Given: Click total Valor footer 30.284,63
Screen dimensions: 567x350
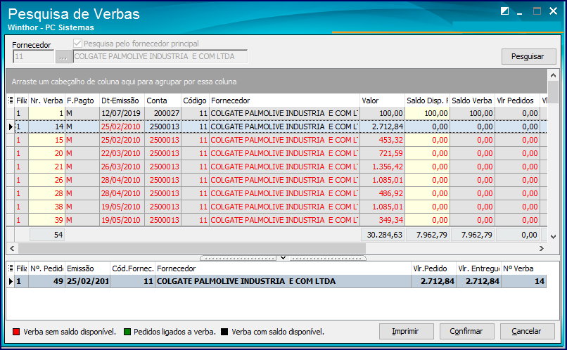Looking at the screenshot, I should pyautogui.click(x=383, y=235).
